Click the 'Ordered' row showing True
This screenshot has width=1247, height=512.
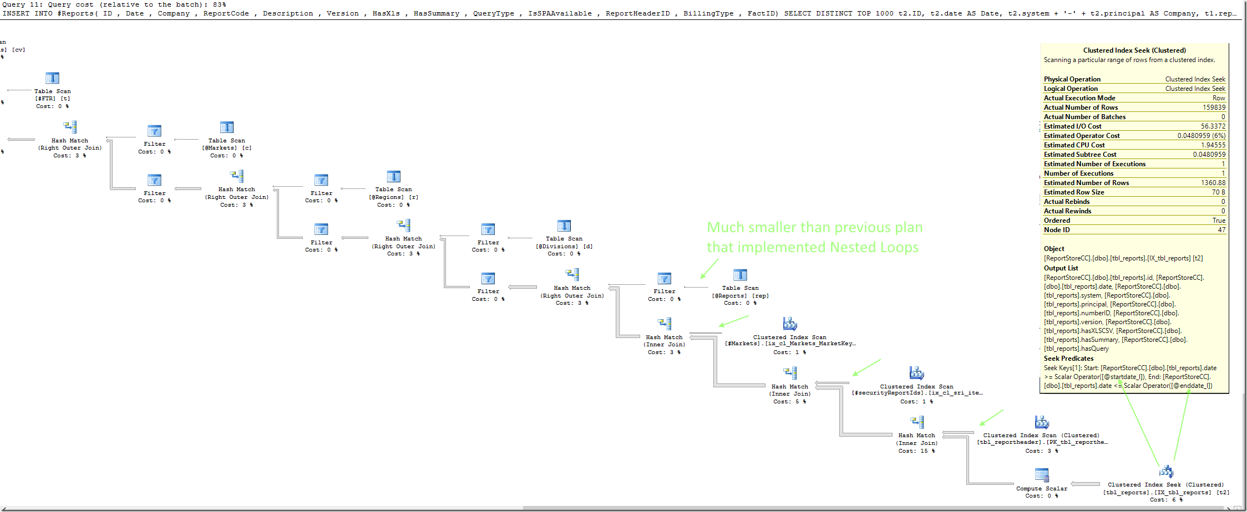1134,221
